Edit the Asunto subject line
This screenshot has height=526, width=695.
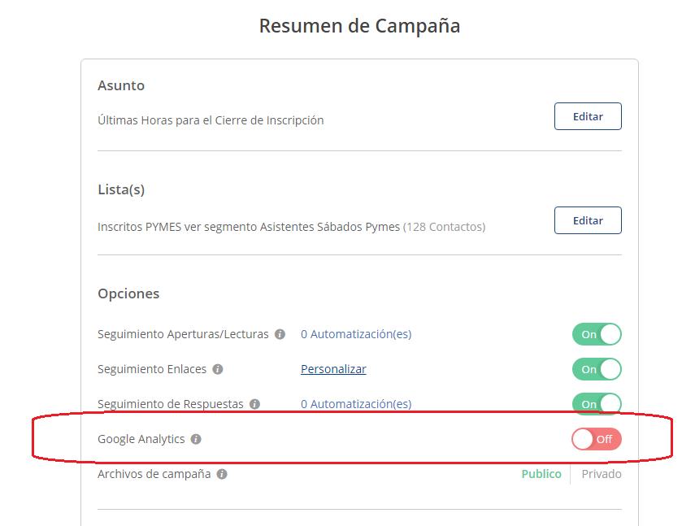pyautogui.click(x=588, y=116)
